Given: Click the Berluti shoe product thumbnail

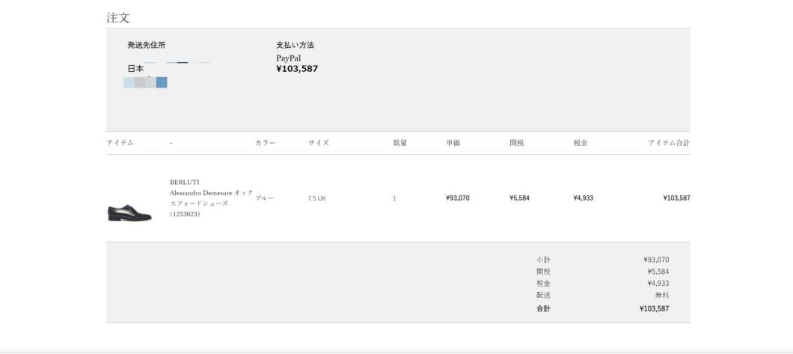Looking at the screenshot, I should tap(129, 213).
